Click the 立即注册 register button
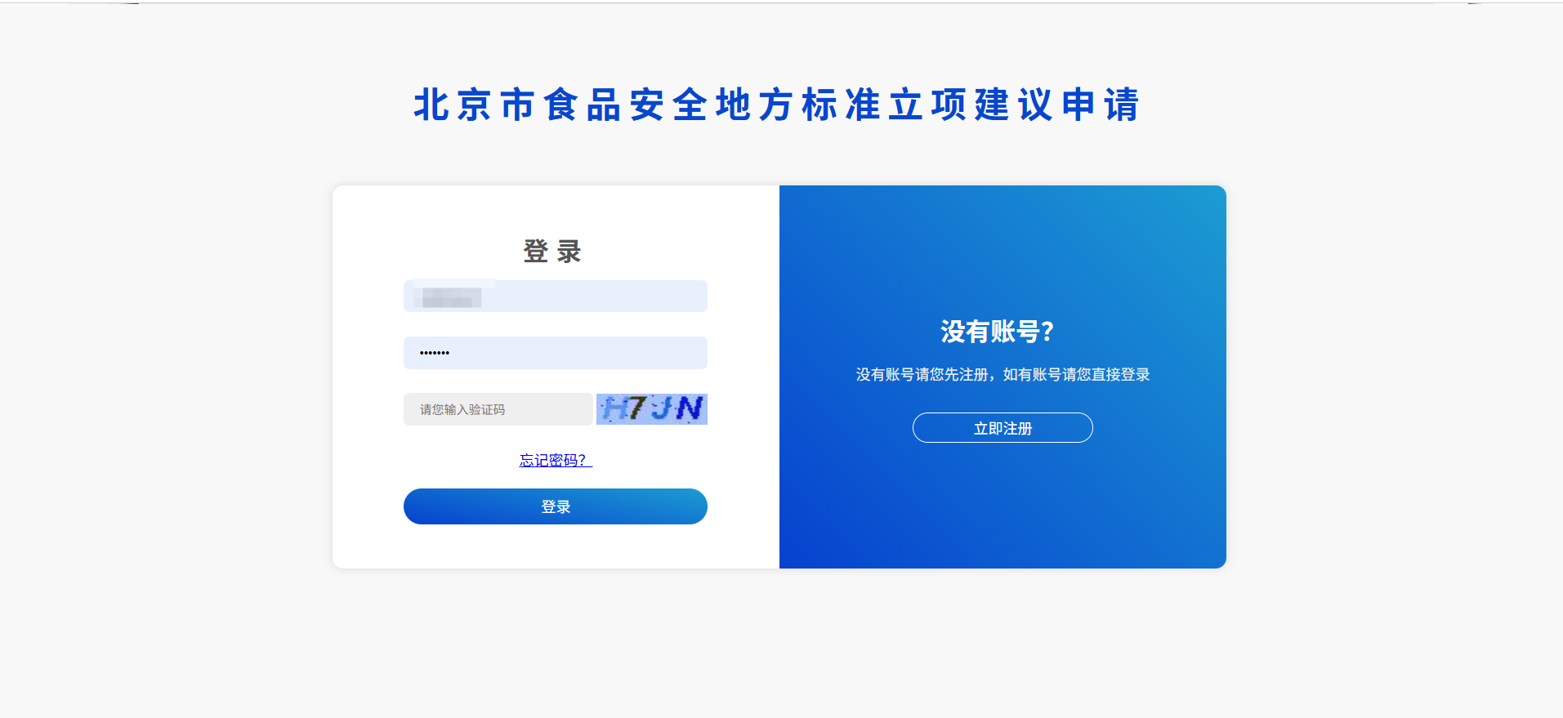The image size is (1563, 718). (1003, 428)
